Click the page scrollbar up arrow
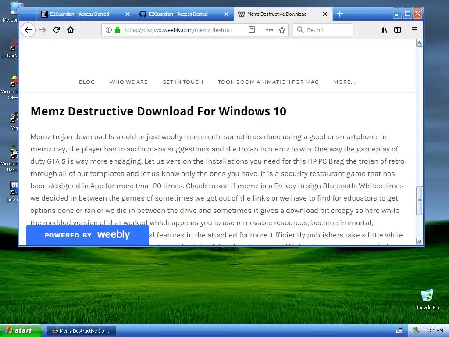Image resolution: width=449 pixels, height=337 pixels. click(x=420, y=43)
